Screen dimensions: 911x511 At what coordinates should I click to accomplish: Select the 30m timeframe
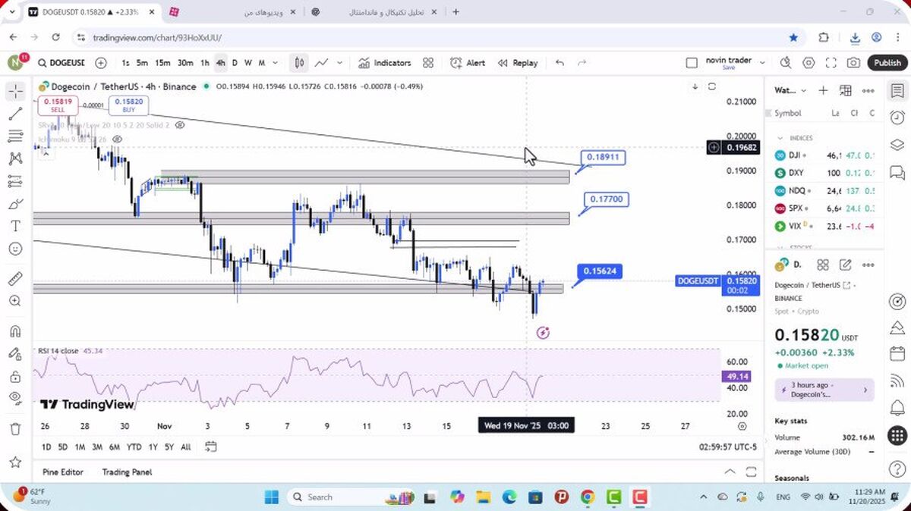[185, 63]
